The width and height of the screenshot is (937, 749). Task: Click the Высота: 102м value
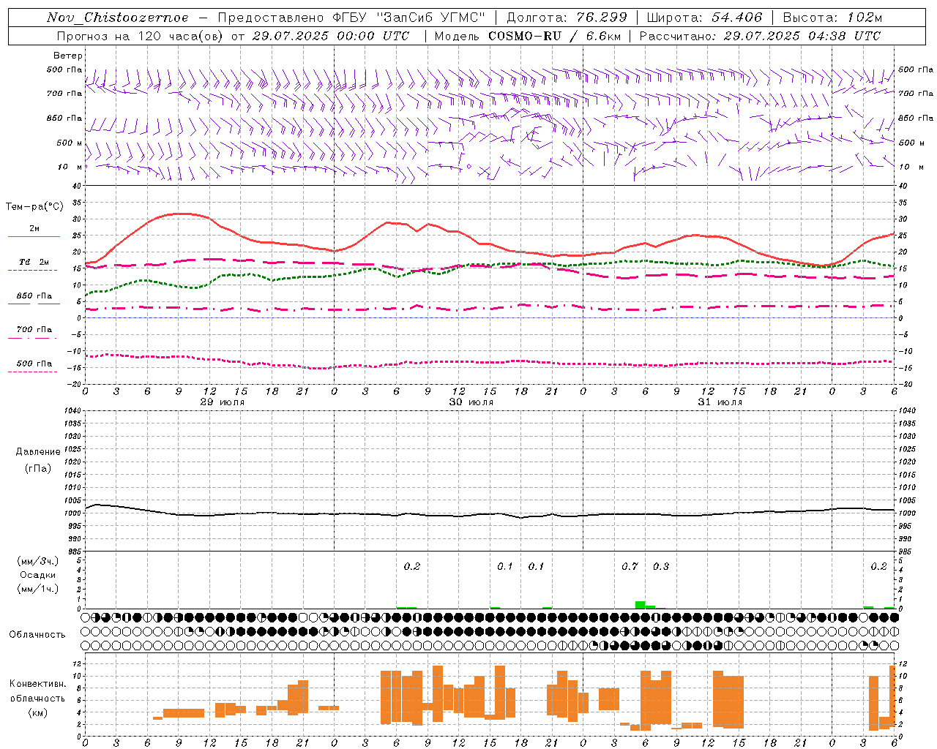(832, 18)
